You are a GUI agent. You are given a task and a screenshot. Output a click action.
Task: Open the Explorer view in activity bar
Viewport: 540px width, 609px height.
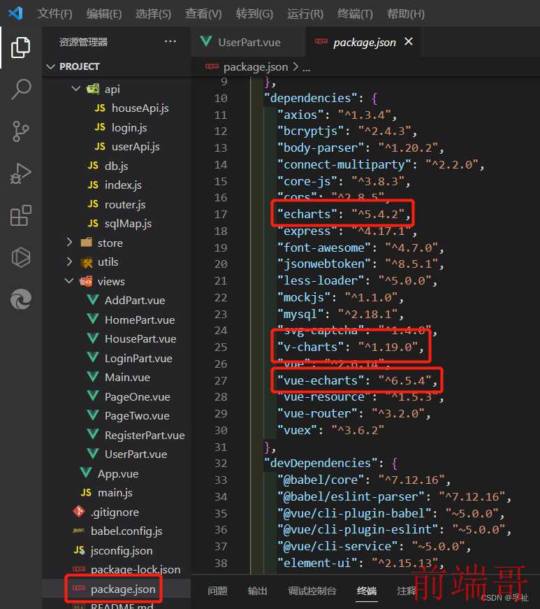[20, 47]
